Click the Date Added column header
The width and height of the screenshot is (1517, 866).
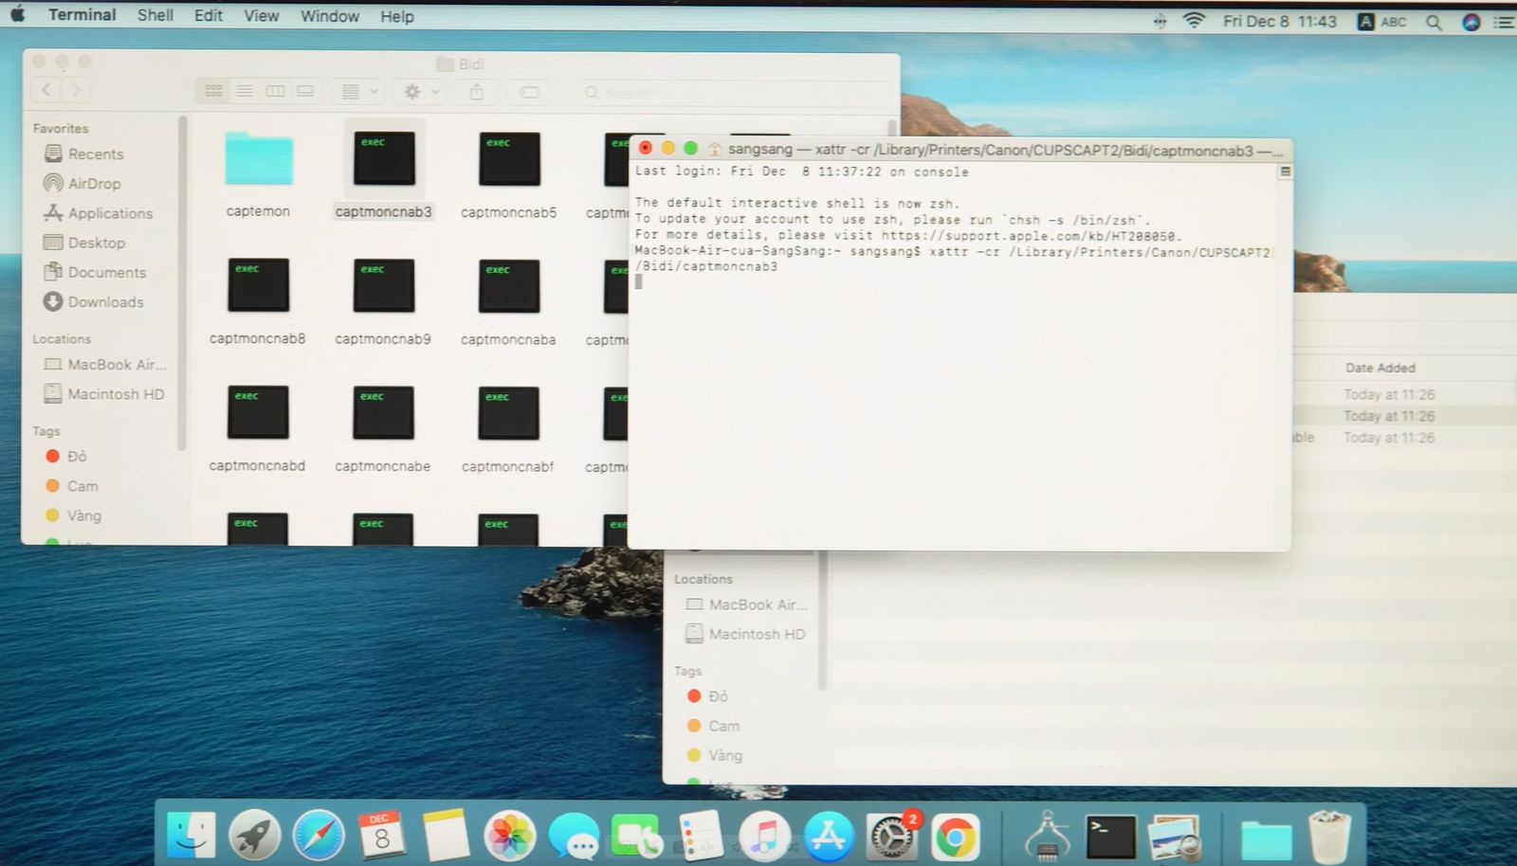click(1380, 368)
